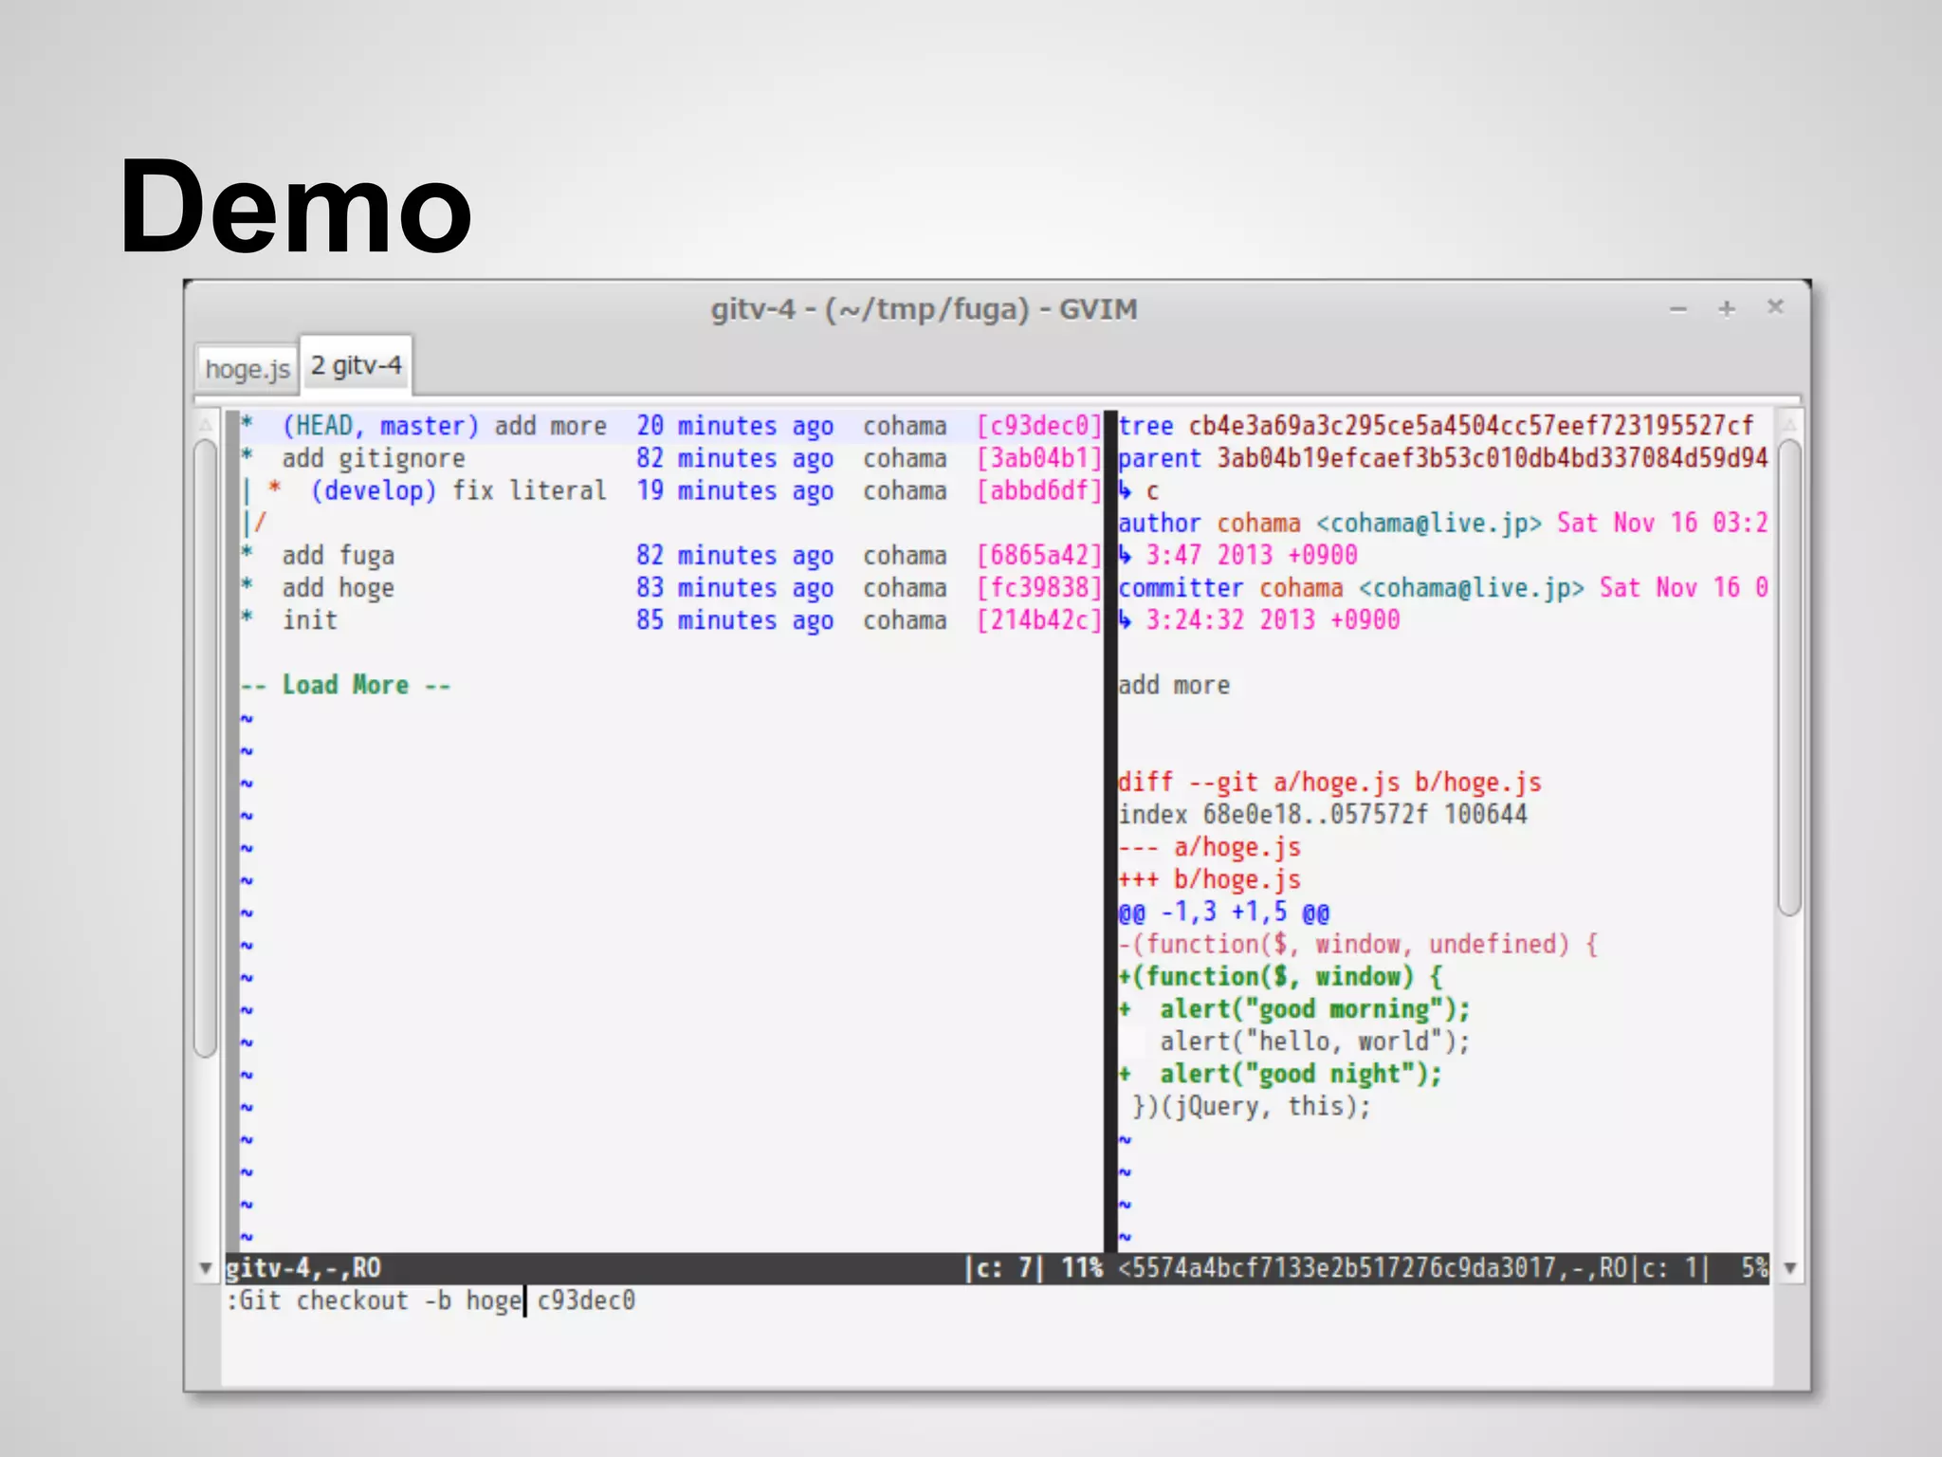This screenshot has width=1942, height=1457.
Task: Click the '+++ b/hoge.js' line
Action: [1210, 879]
